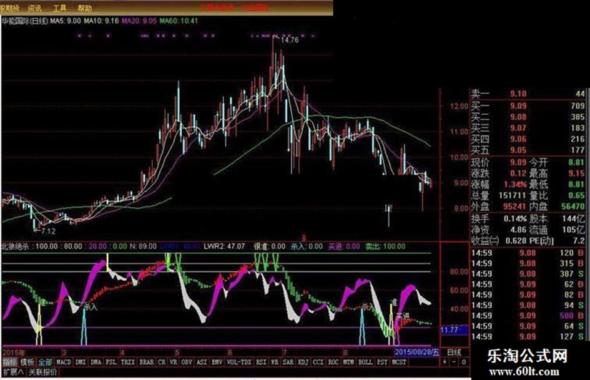Switch to the ROC indicator
Image resolution: width=590 pixels, height=380 pixels.
pos(333,362)
